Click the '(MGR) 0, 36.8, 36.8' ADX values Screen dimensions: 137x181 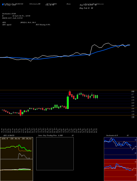click(28, 22)
